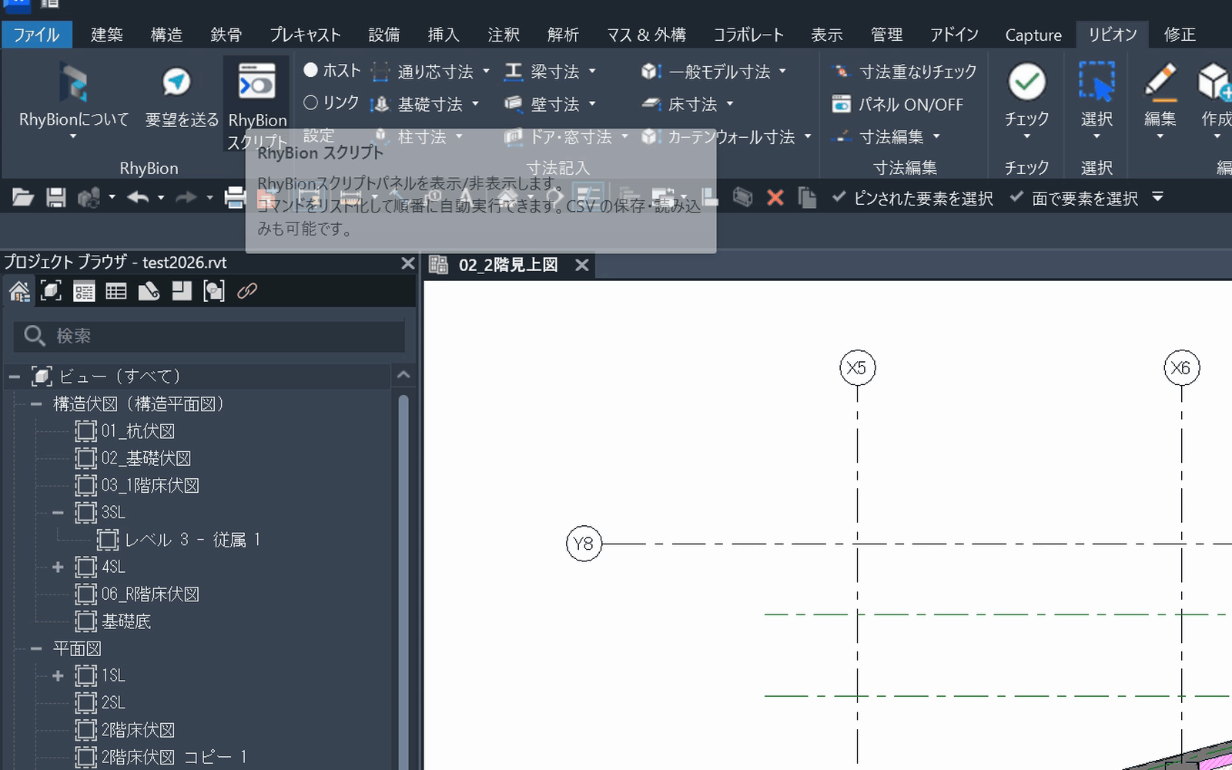Open the 床寸法 dropdown arrow
Screen dimensions: 1232x770
point(730,104)
